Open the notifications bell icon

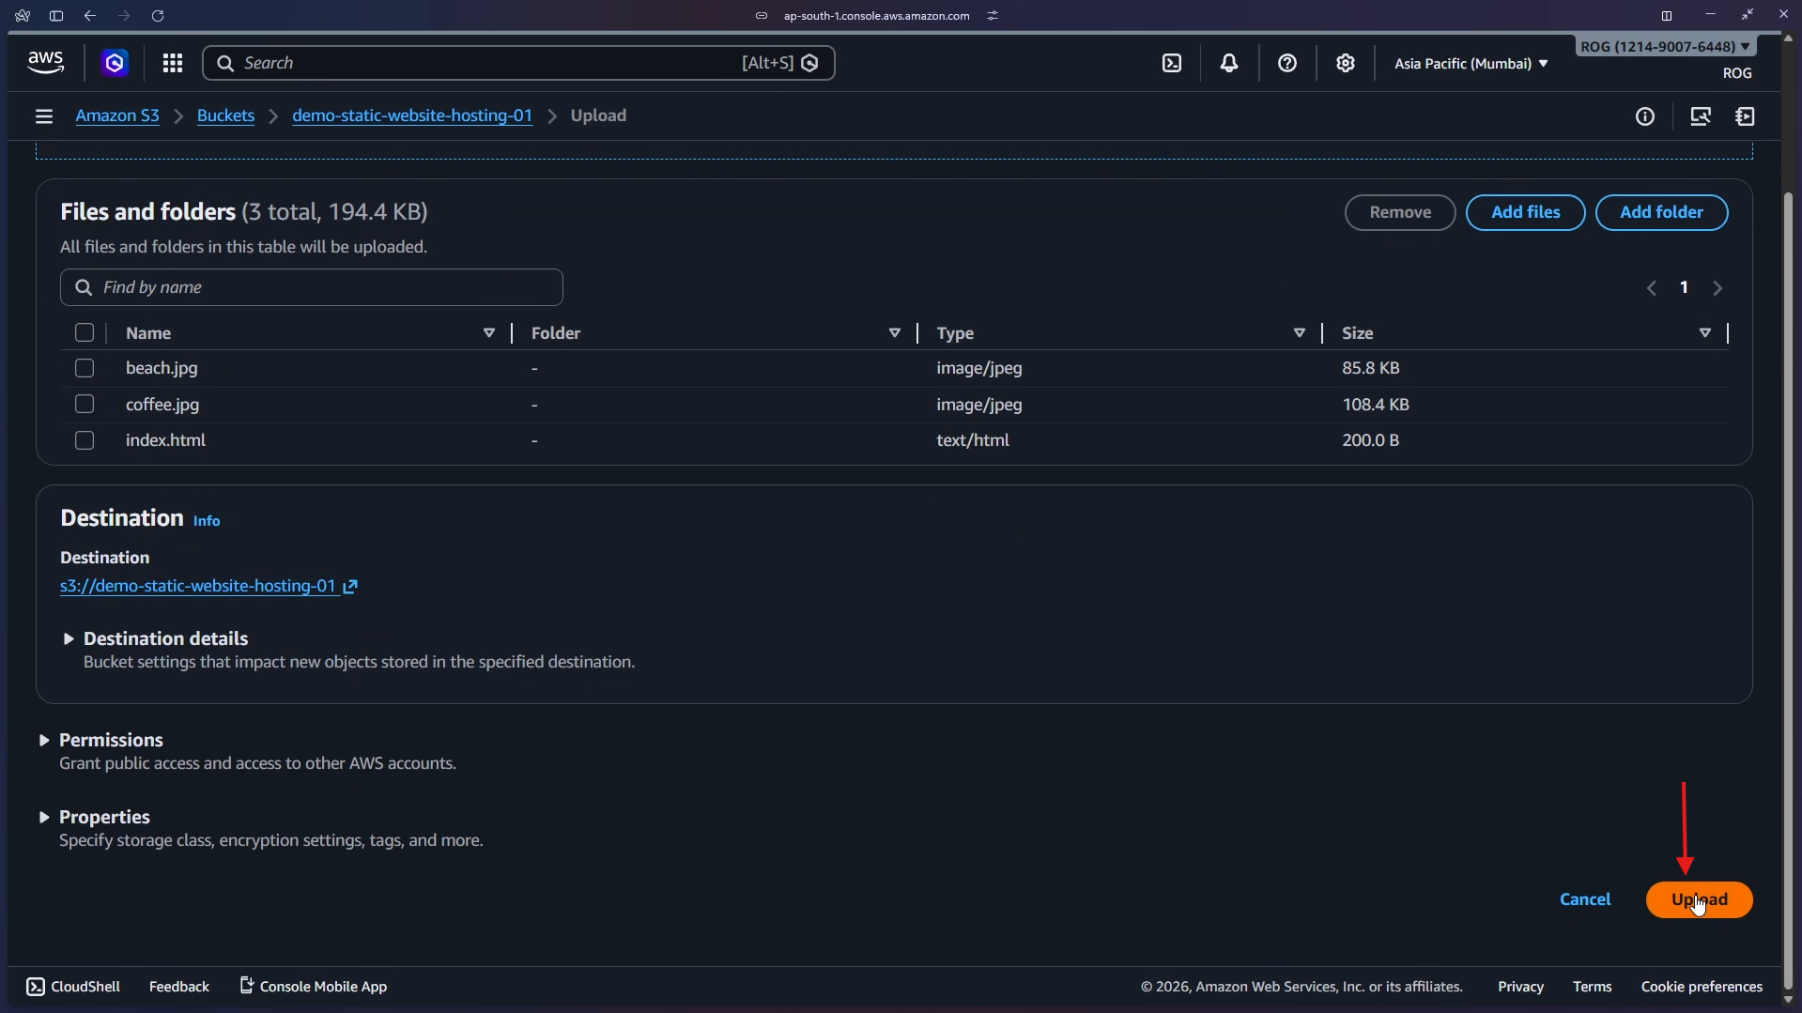1229,63
